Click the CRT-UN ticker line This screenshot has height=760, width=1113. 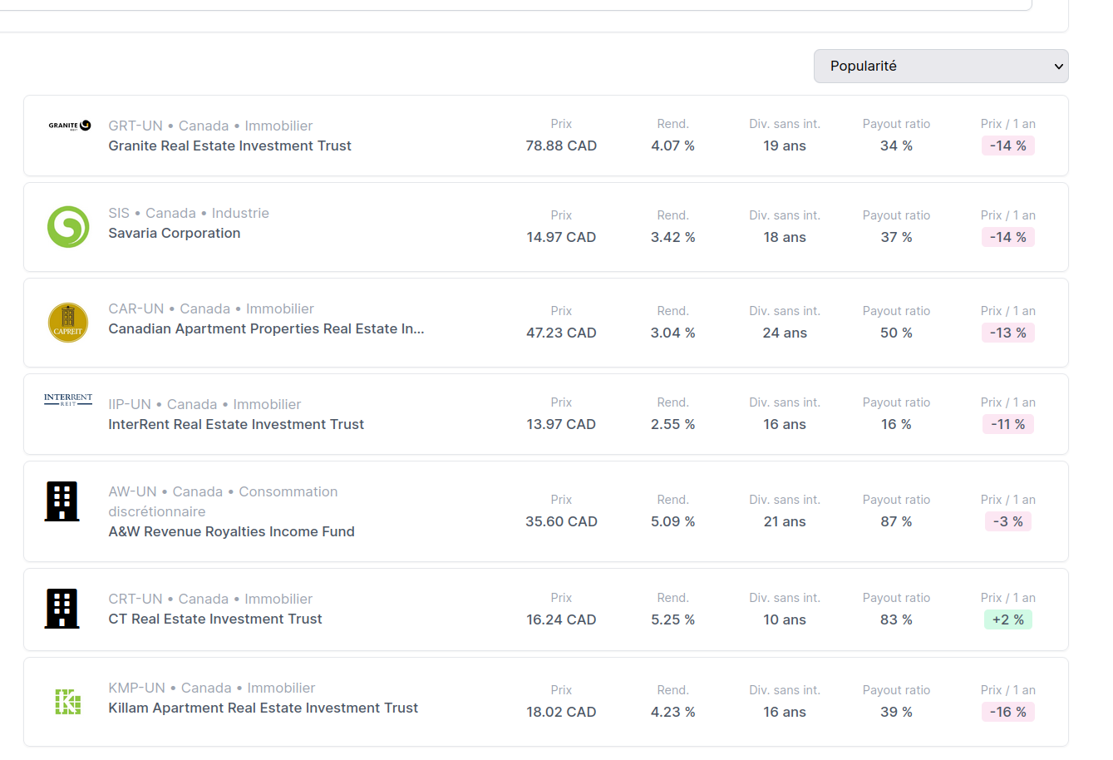point(210,599)
